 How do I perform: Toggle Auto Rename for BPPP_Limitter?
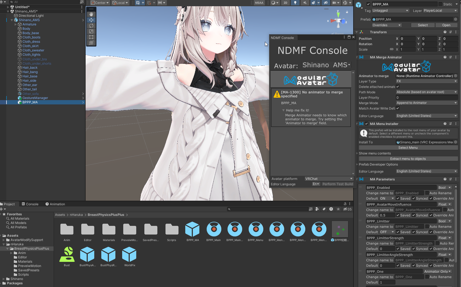[427, 226]
